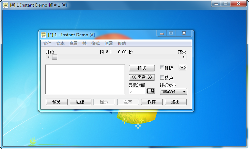The width and height of the screenshot is (249, 149).
Task: Open the 帮助 menu
Action: coord(122,43)
